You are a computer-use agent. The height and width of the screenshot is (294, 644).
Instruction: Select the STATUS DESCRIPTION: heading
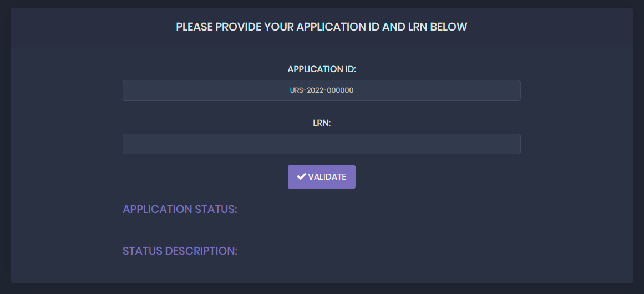[x=180, y=251]
